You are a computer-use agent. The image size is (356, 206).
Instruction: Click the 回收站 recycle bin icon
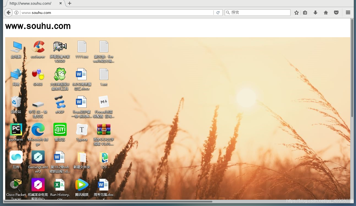pos(16,105)
